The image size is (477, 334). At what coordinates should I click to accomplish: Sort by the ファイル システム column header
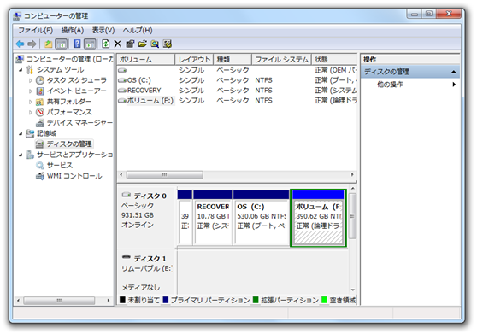pyautogui.click(x=281, y=59)
